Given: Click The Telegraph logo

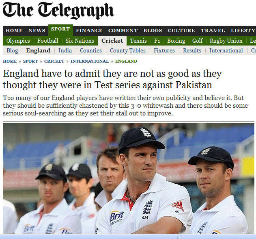Looking at the screenshot, I should (x=58, y=11).
